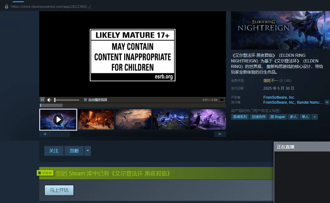Open the FromSoftware, Inc. developer link

(279, 97)
